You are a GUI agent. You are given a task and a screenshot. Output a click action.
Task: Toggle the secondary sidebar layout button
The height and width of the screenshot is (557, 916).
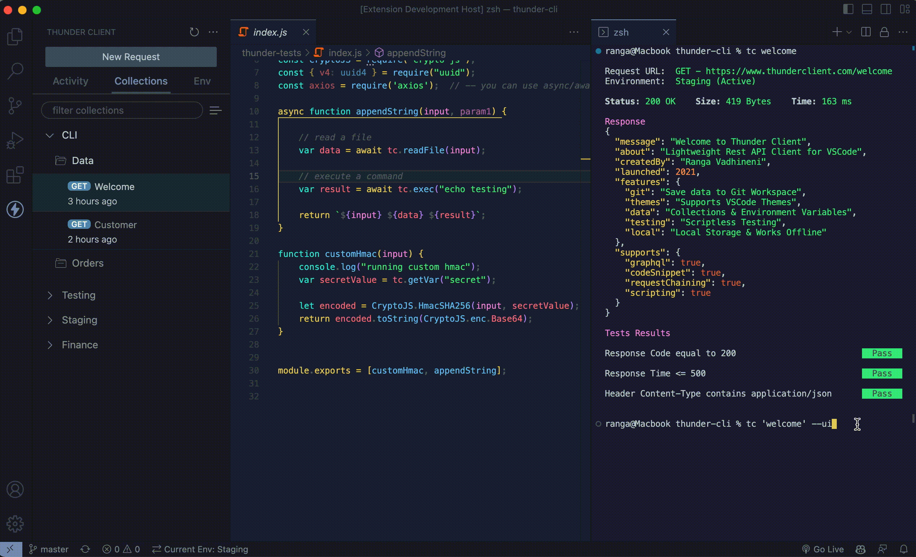tap(886, 9)
